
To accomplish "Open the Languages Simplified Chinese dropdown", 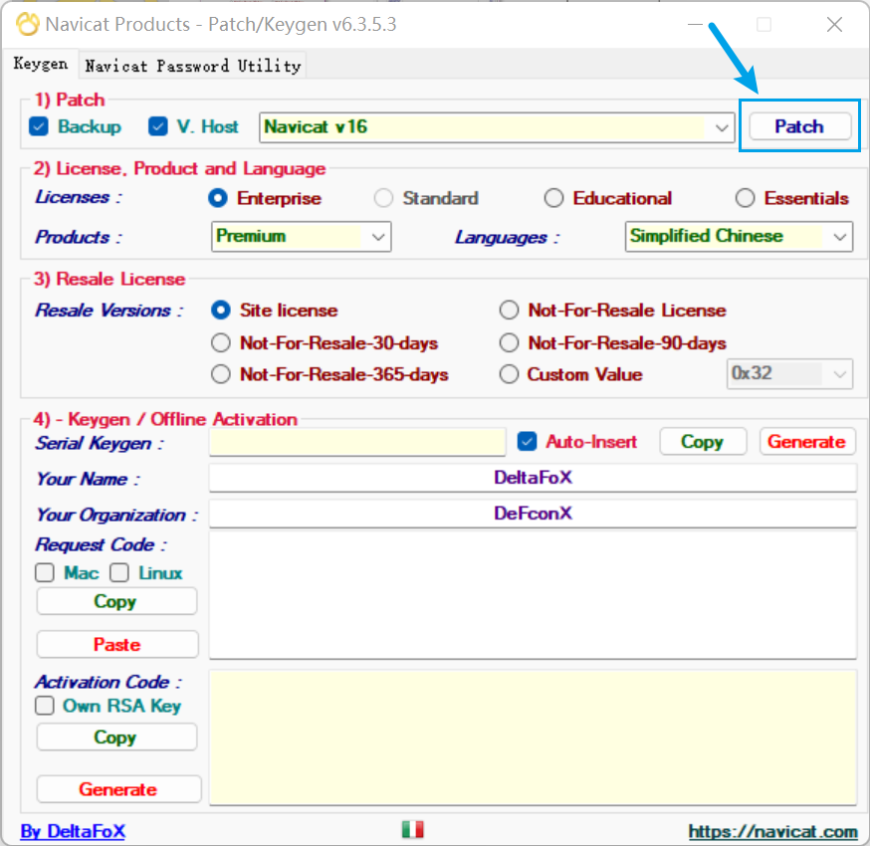I will click(739, 237).
